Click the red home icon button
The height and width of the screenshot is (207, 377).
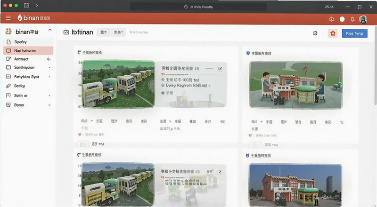coord(333,33)
